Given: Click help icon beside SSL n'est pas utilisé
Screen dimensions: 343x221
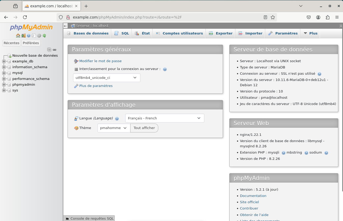Looking at the screenshot, I should [319, 74].
